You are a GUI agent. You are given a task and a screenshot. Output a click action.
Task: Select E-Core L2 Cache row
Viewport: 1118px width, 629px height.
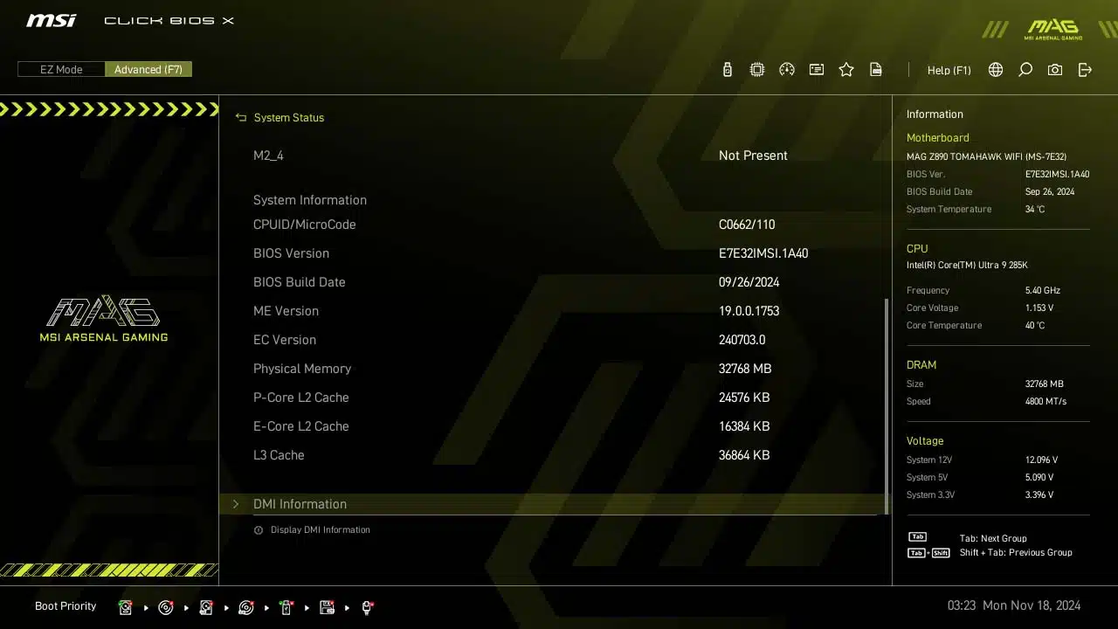552,426
